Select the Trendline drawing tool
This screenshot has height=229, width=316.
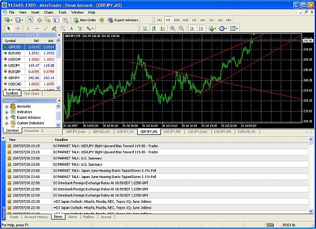coord(46,28)
